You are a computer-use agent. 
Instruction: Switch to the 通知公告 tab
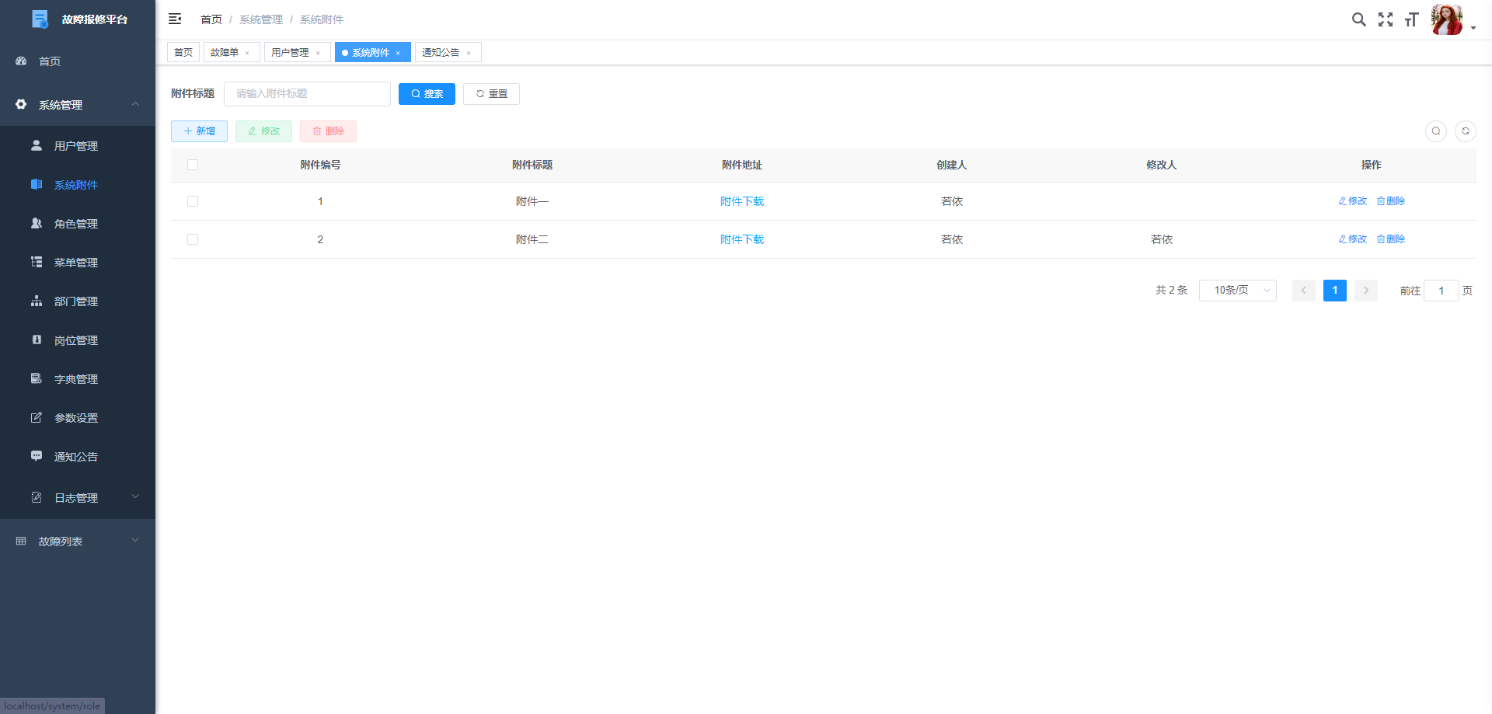pos(441,53)
